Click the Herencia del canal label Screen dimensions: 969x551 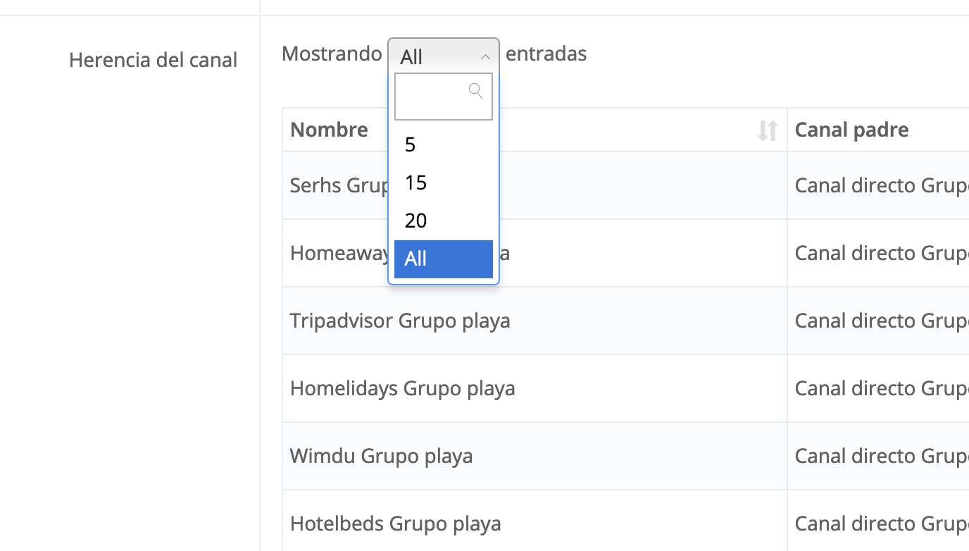[x=153, y=60]
